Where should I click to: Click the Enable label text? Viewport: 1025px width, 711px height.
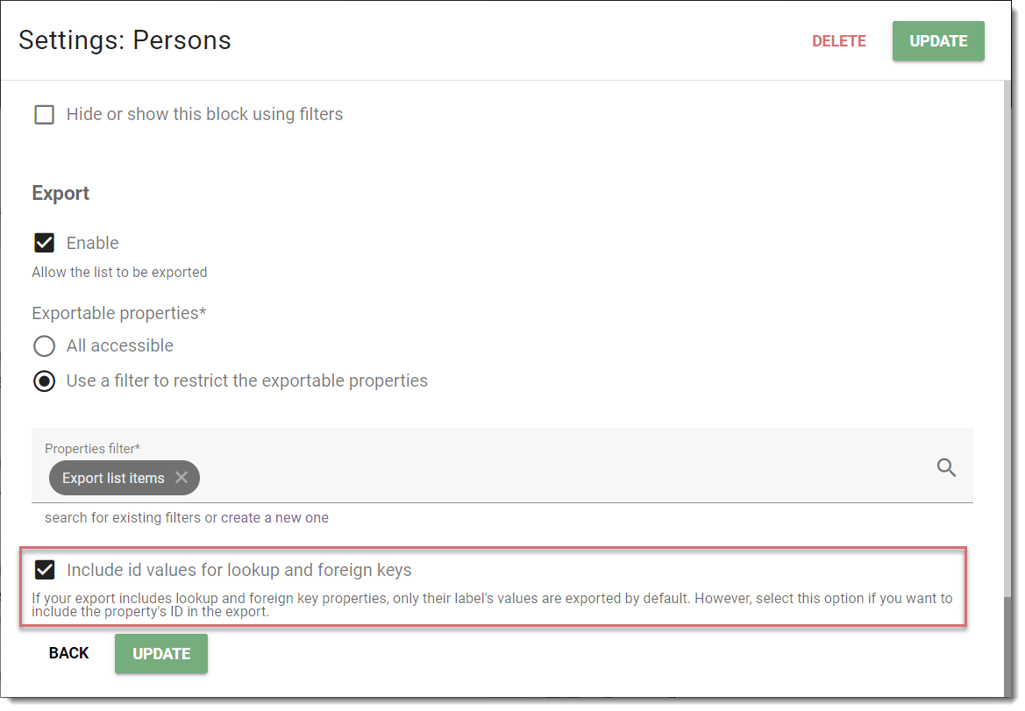(93, 243)
